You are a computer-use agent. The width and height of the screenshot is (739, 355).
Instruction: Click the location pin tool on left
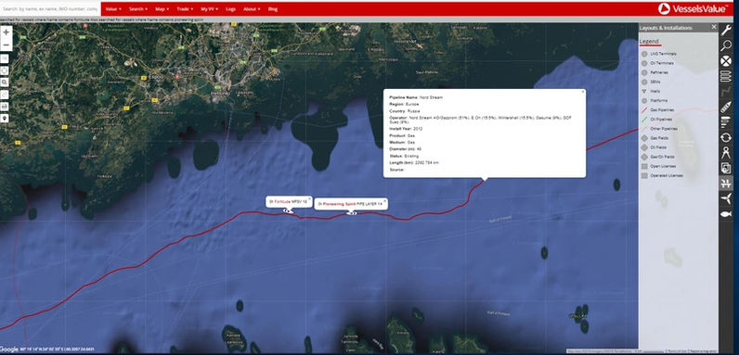[x=5, y=118]
